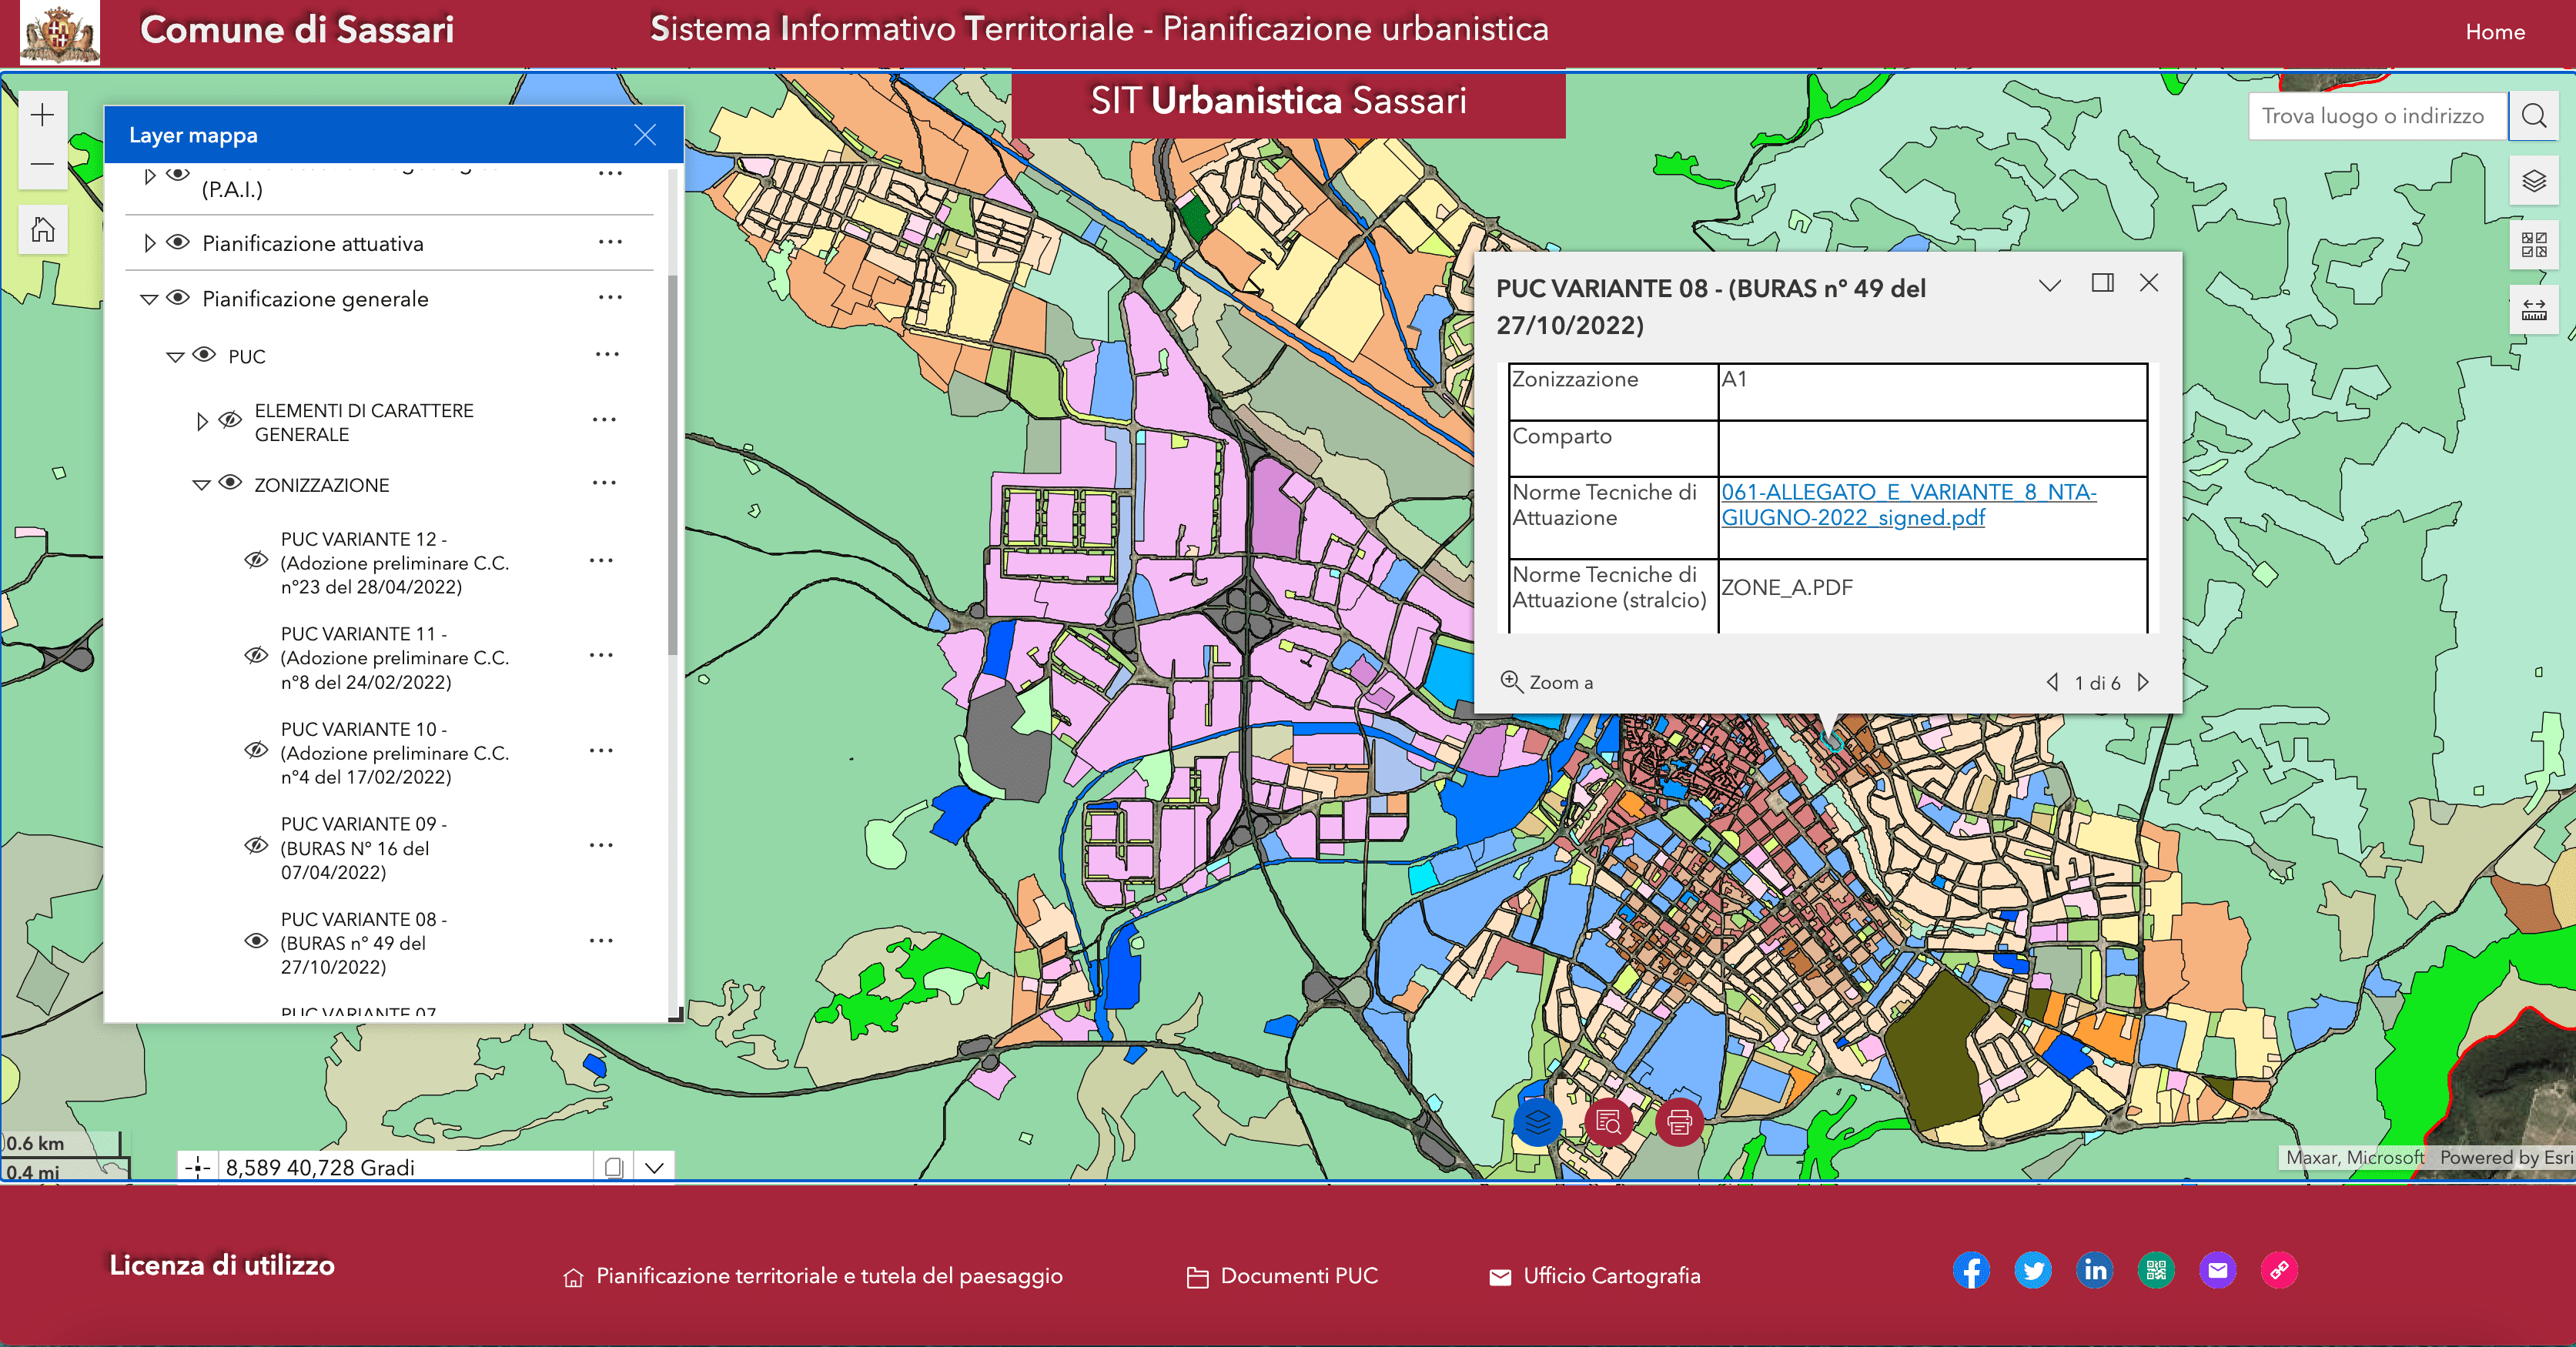Show PUC VARIANTE 12 layer

point(256,561)
